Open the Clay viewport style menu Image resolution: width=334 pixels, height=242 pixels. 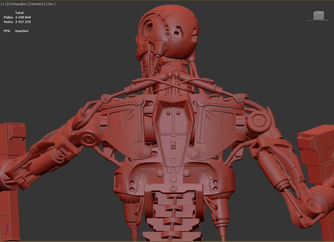pyautogui.click(x=51, y=4)
